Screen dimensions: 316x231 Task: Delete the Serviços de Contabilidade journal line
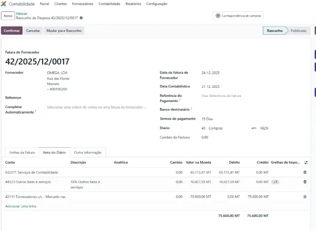coord(305,172)
